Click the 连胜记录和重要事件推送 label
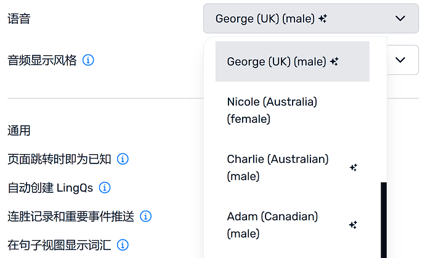 (71, 216)
